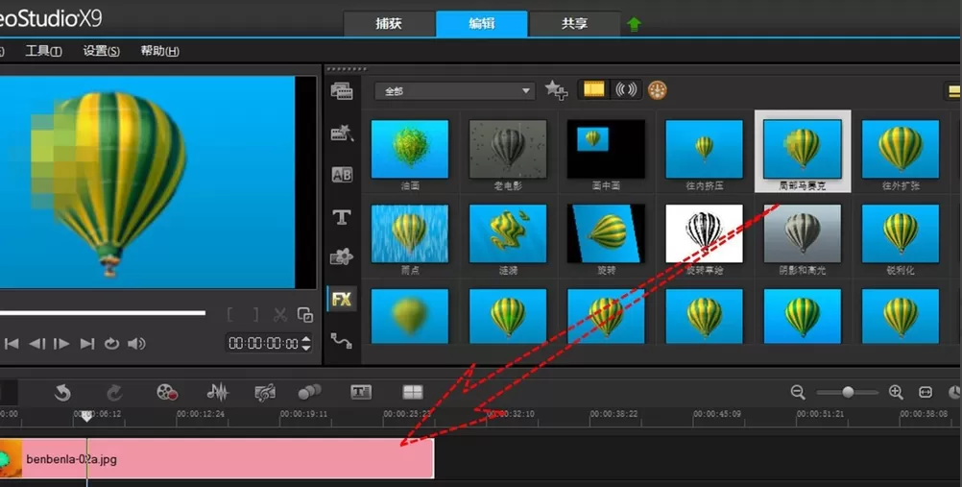Open the 帮助(H) menu
Screen dimensions: 962x487
click(x=159, y=52)
